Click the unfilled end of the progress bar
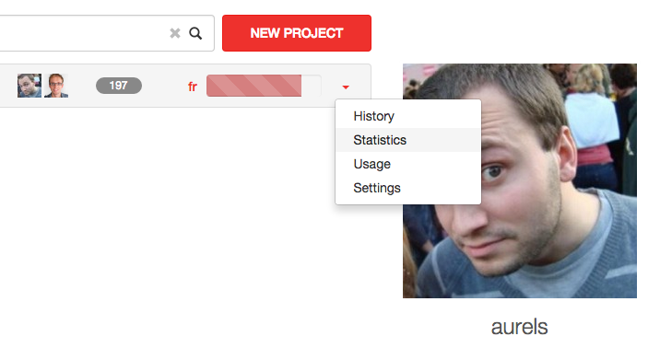 coord(311,86)
